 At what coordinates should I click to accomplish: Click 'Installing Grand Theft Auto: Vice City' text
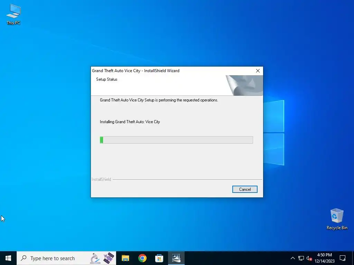tap(130, 122)
